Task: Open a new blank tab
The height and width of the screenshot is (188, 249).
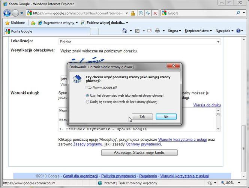Action: click(94, 31)
